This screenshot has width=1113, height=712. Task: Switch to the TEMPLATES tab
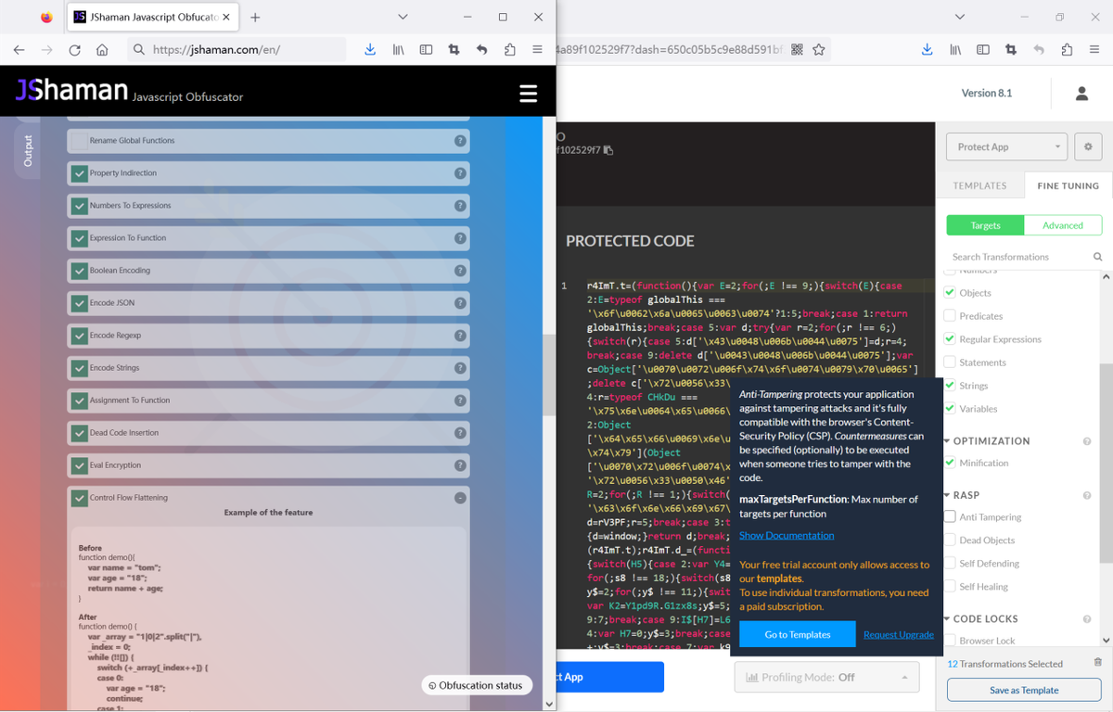click(979, 185)
